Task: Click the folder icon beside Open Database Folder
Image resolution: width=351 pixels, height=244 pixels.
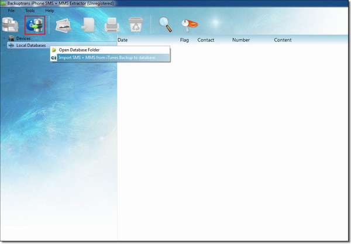Action: point(54,50)
